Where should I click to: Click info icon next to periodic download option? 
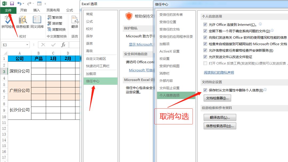tap(272, 30)
